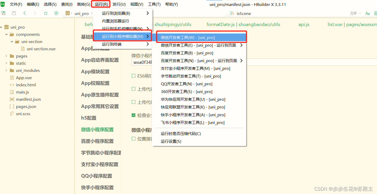
Task: Open the 发行(U) menu
Action: click(119, 4)
